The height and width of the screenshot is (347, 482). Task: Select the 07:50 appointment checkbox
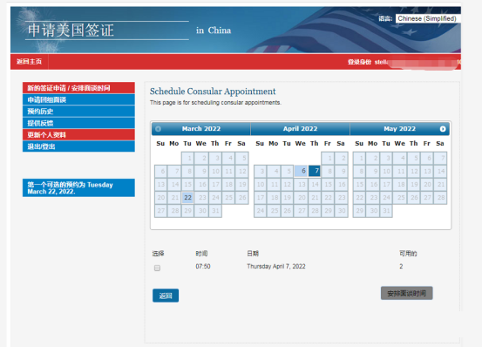point(157,268)
